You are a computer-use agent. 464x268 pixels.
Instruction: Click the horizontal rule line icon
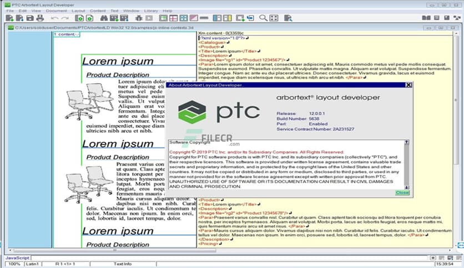click(204, 18)
